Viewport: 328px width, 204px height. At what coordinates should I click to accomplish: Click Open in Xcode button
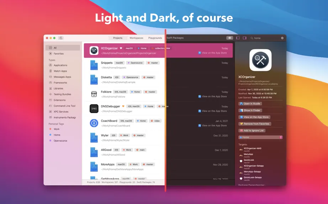pos(250,104)
